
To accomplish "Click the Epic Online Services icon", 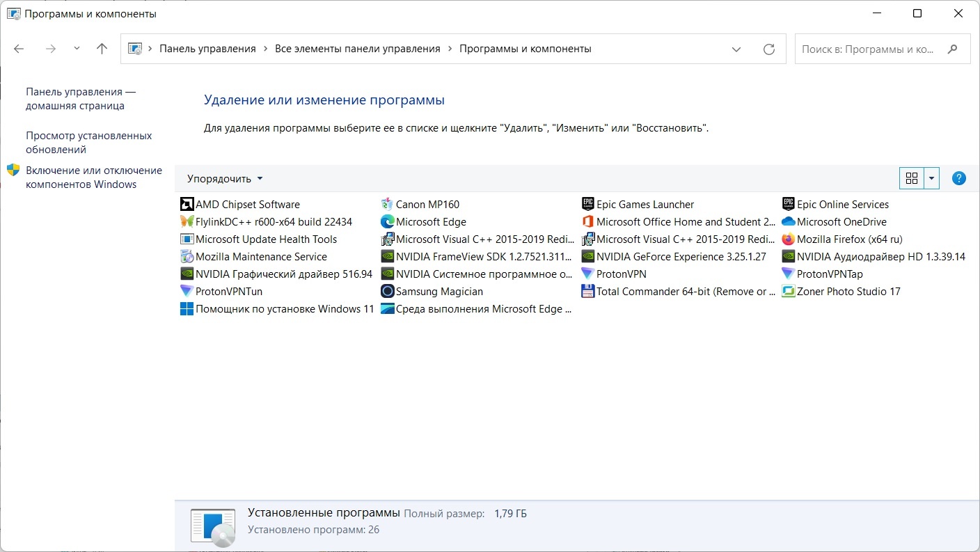I will tap(788, 205).
